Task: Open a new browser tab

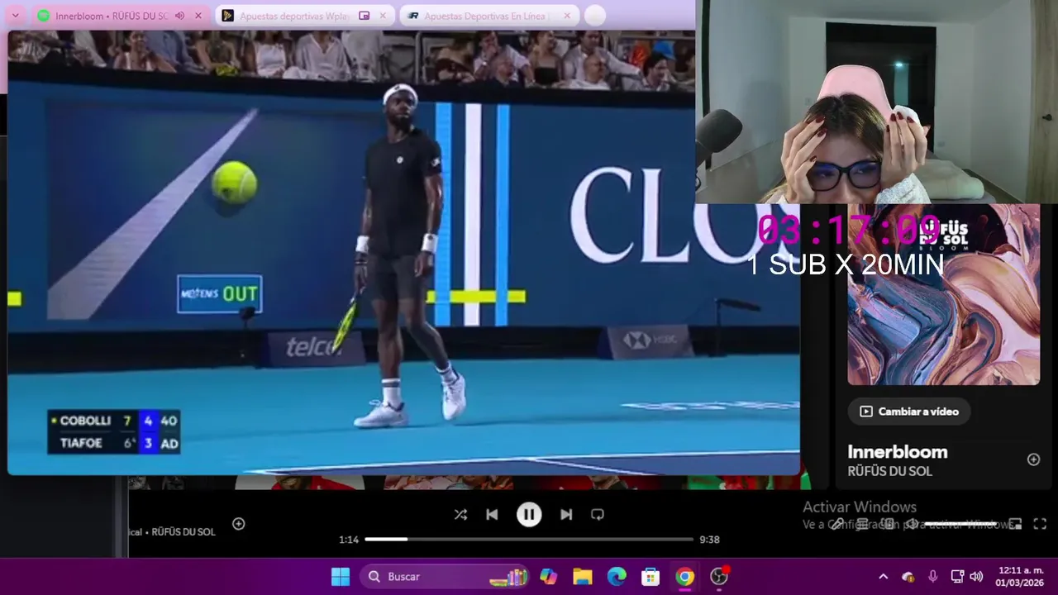Action: [x=594, y=16]
